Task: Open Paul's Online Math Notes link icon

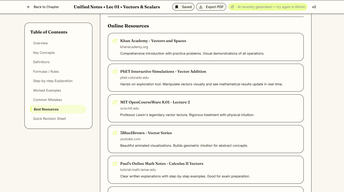Action: tap(115, 164)
